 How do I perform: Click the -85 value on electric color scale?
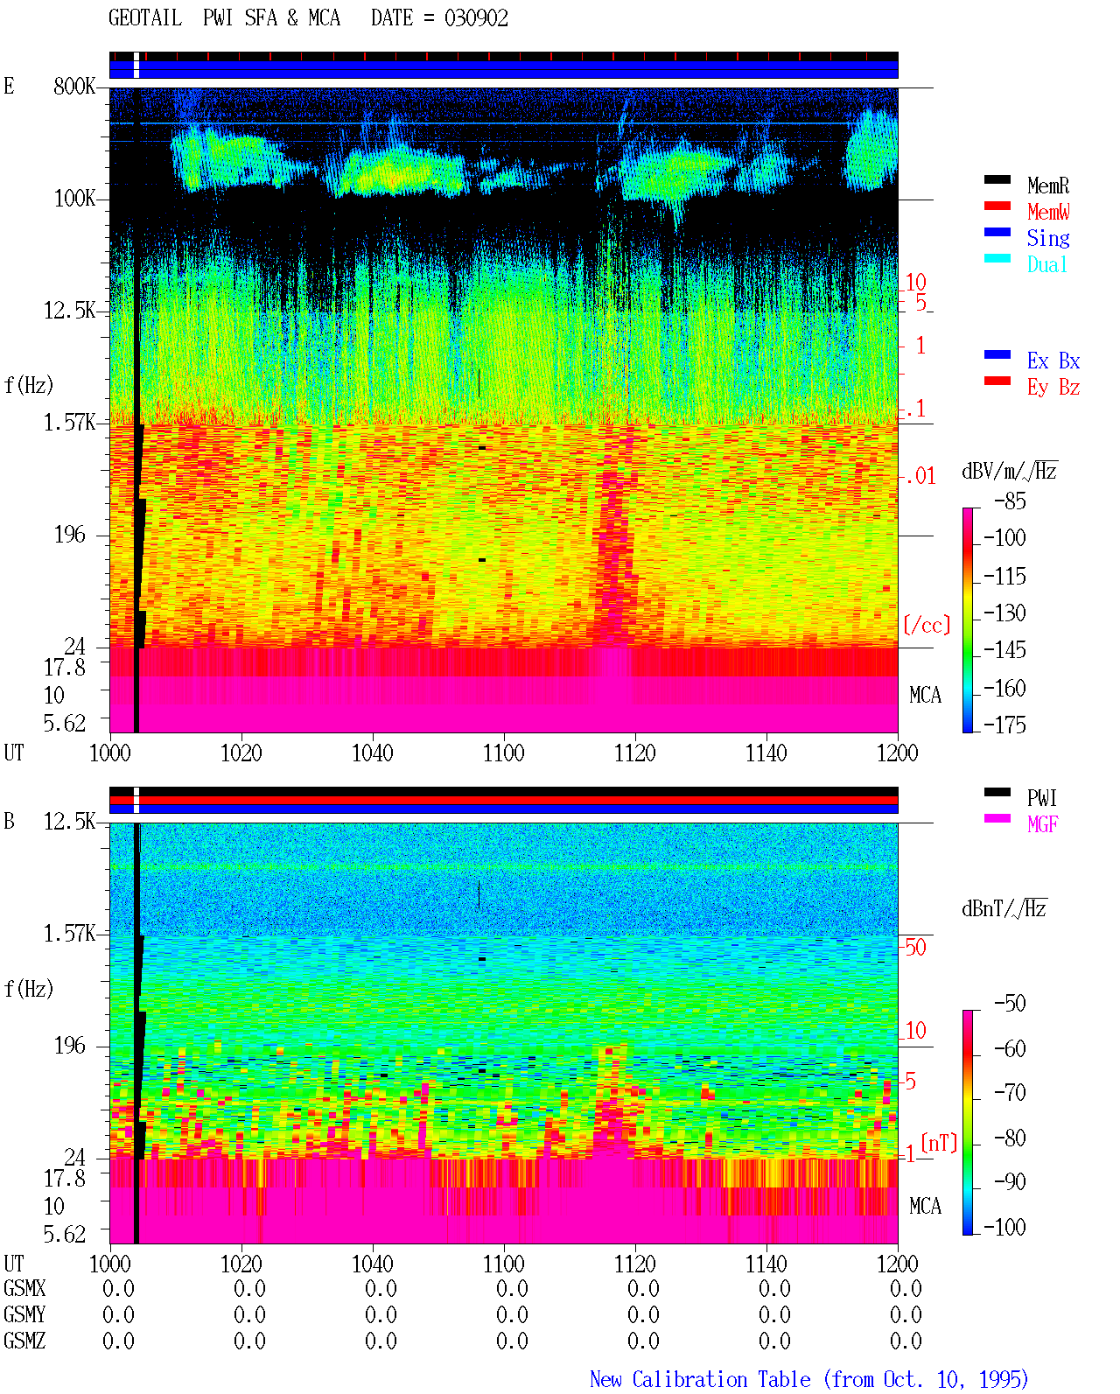[1010, 501]
